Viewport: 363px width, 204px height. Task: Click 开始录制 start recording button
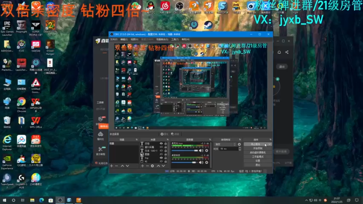point(258,148)
